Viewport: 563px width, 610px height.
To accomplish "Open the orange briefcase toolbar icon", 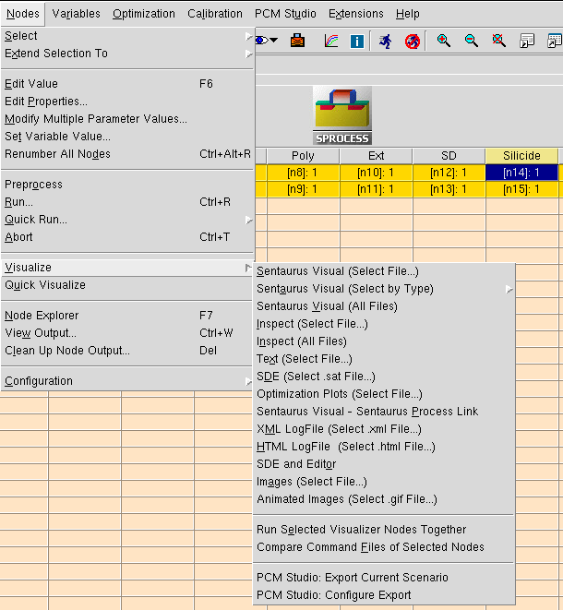I will 298,41.
